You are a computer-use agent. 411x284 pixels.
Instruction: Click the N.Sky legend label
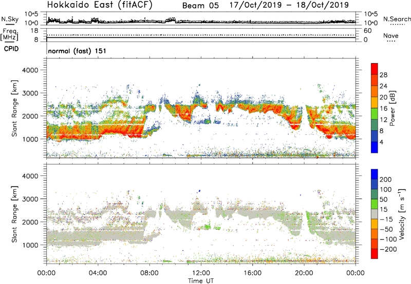pyautogui.click(x=10, y=19)
